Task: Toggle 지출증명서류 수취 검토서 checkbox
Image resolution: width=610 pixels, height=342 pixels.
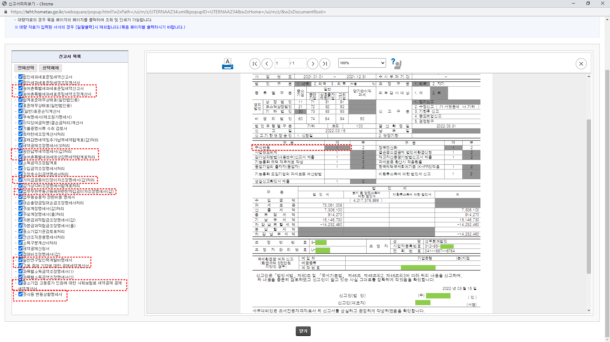Action: pyautogui.click(x=20, y=128)
